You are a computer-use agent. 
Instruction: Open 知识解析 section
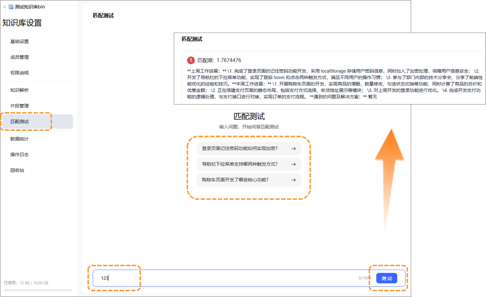tap(20, 90)
